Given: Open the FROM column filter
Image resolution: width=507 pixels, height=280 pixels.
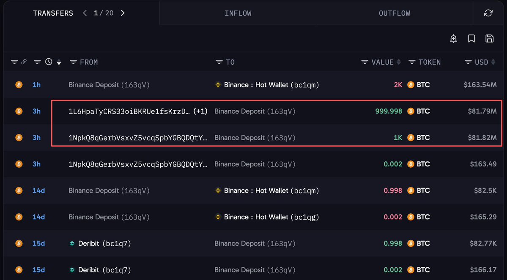Looking at the screenshot, I should [74, 62].
